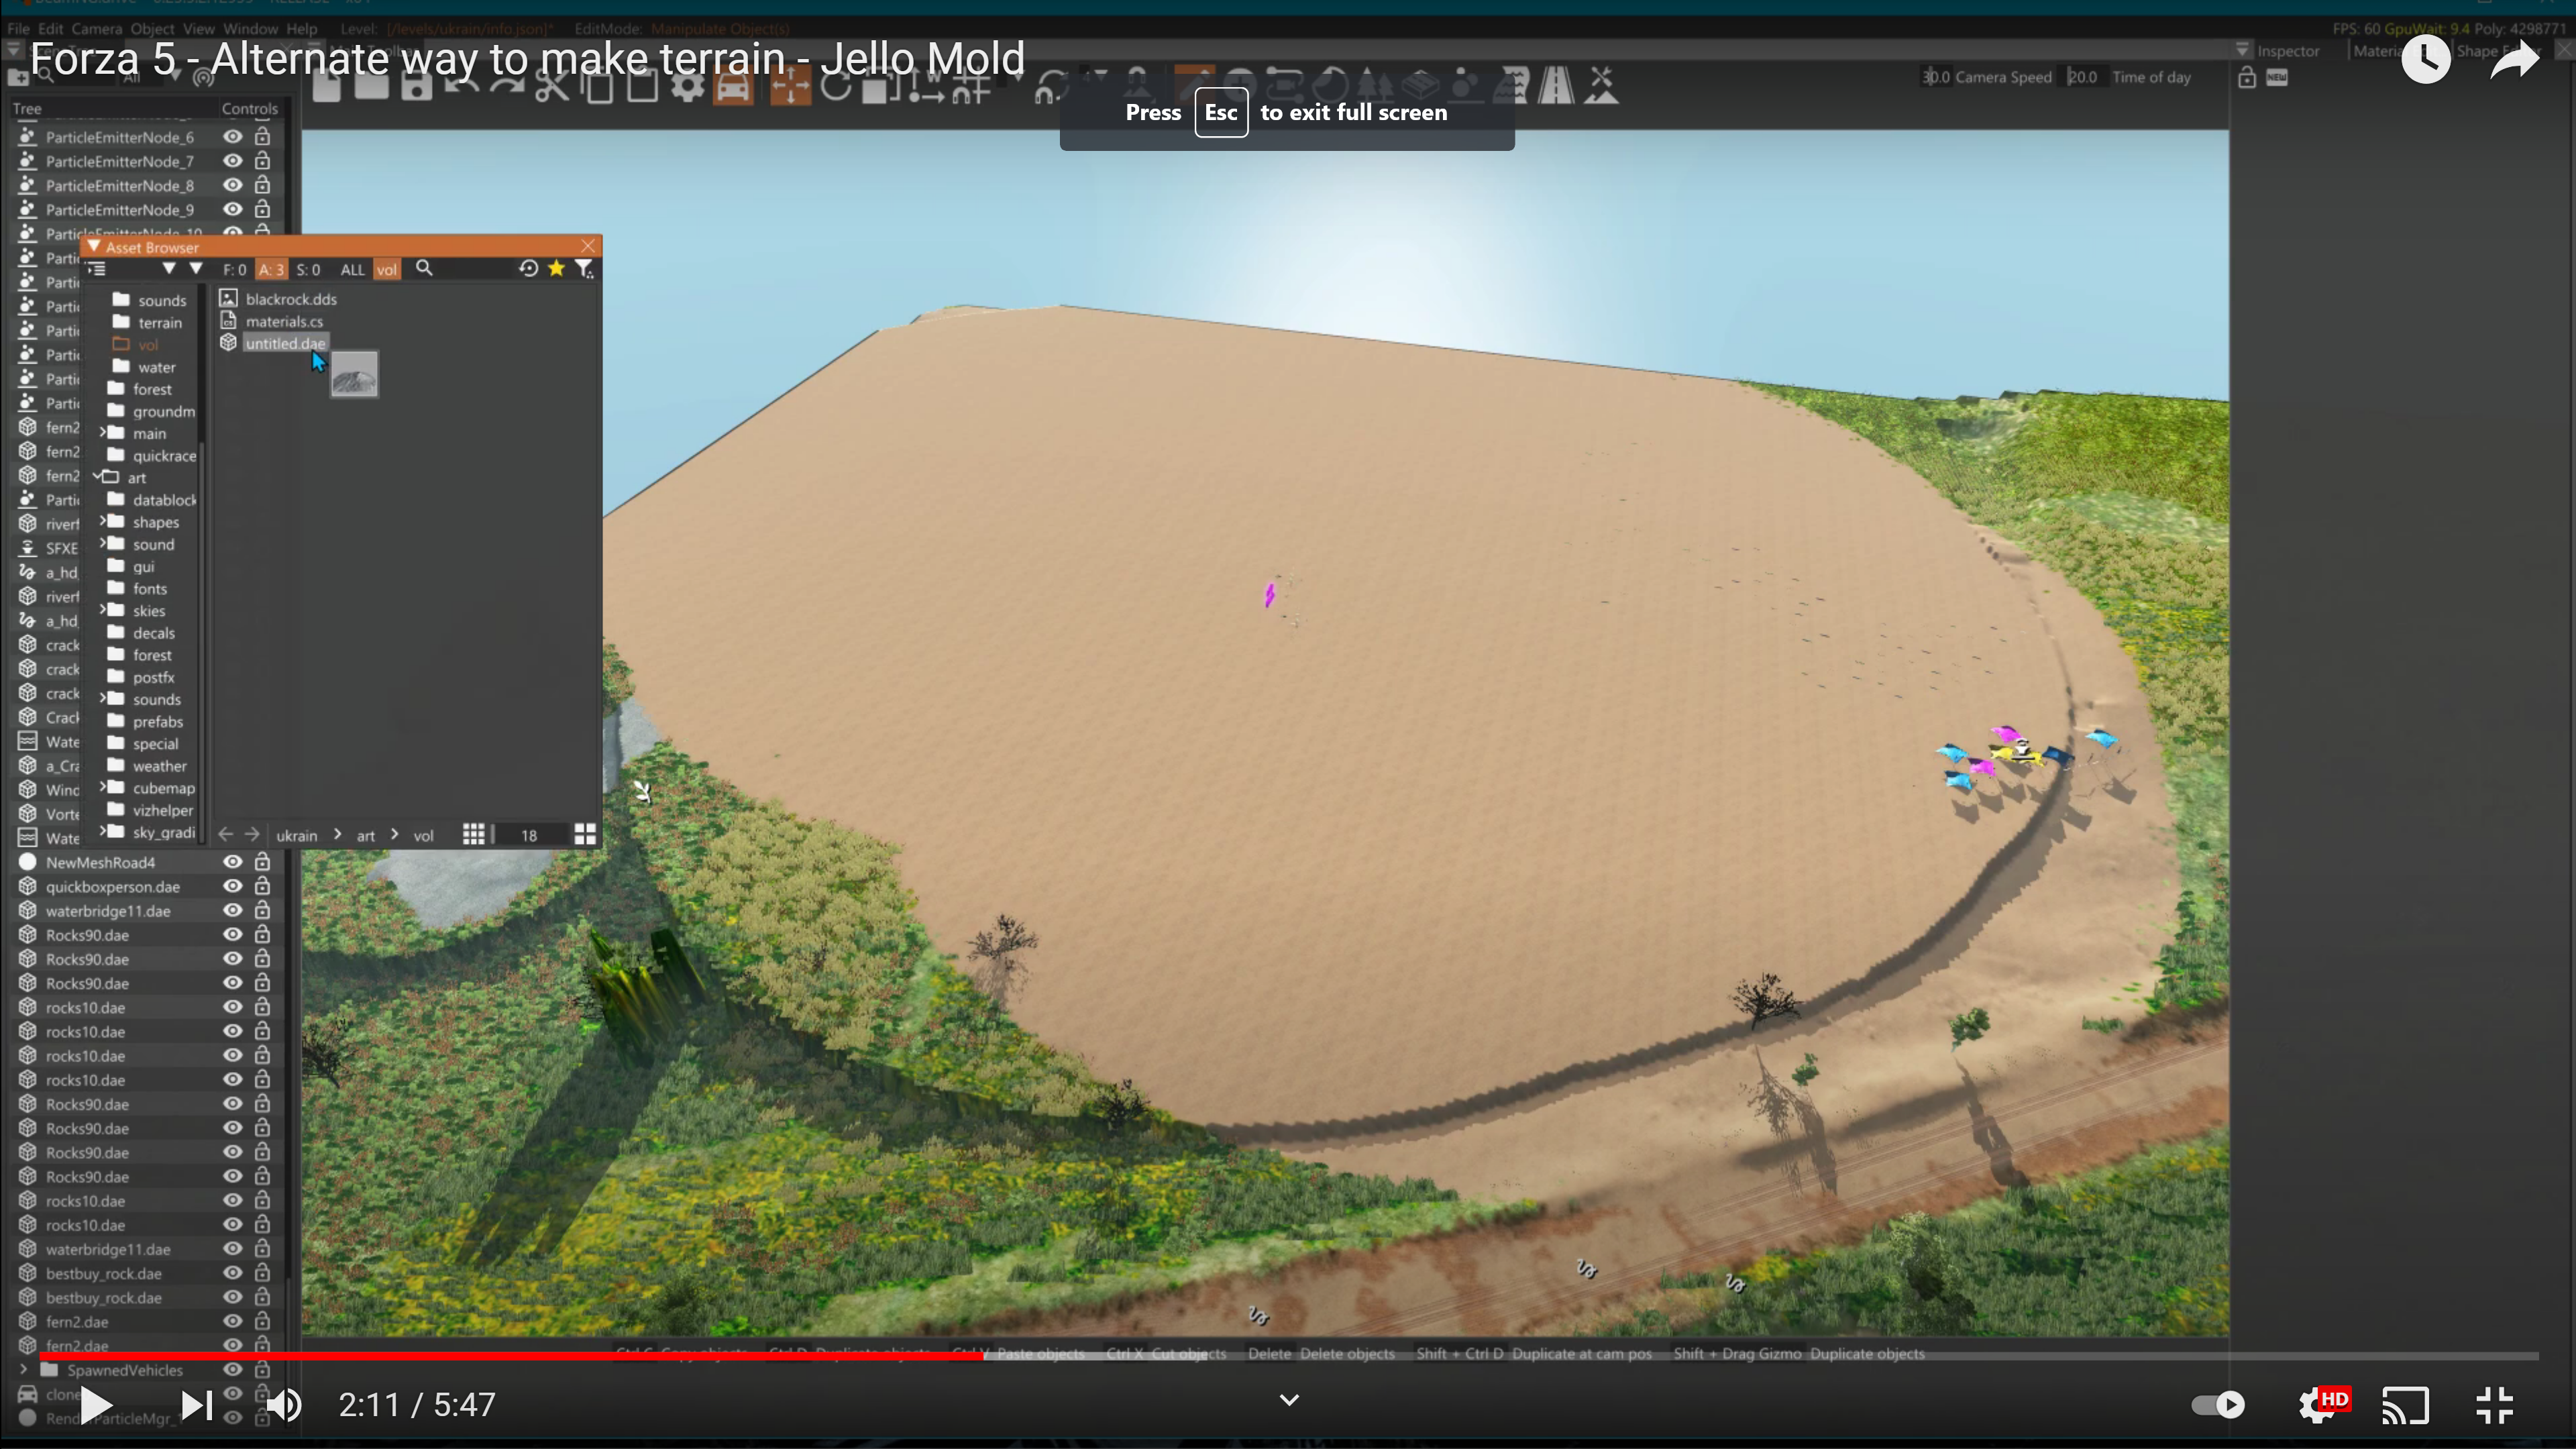Click the Save level floppy disk icon

point(417,87)
